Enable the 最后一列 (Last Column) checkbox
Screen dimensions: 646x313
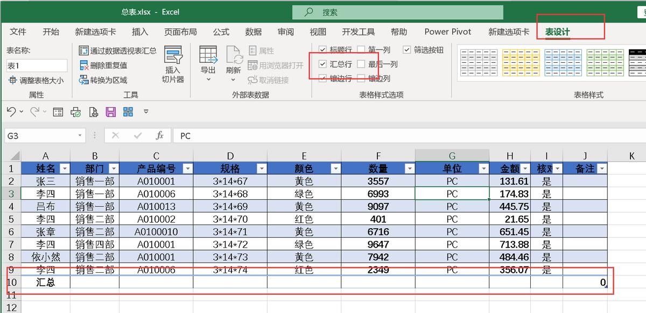click(361, 64)
